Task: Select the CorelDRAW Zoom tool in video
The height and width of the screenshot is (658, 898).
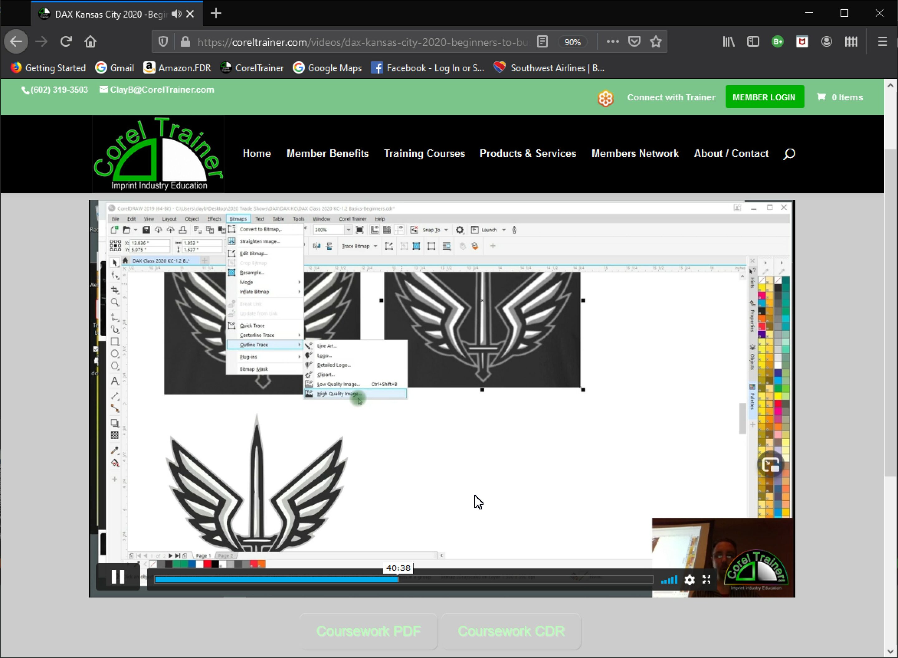Action: [x=115, y=302]
